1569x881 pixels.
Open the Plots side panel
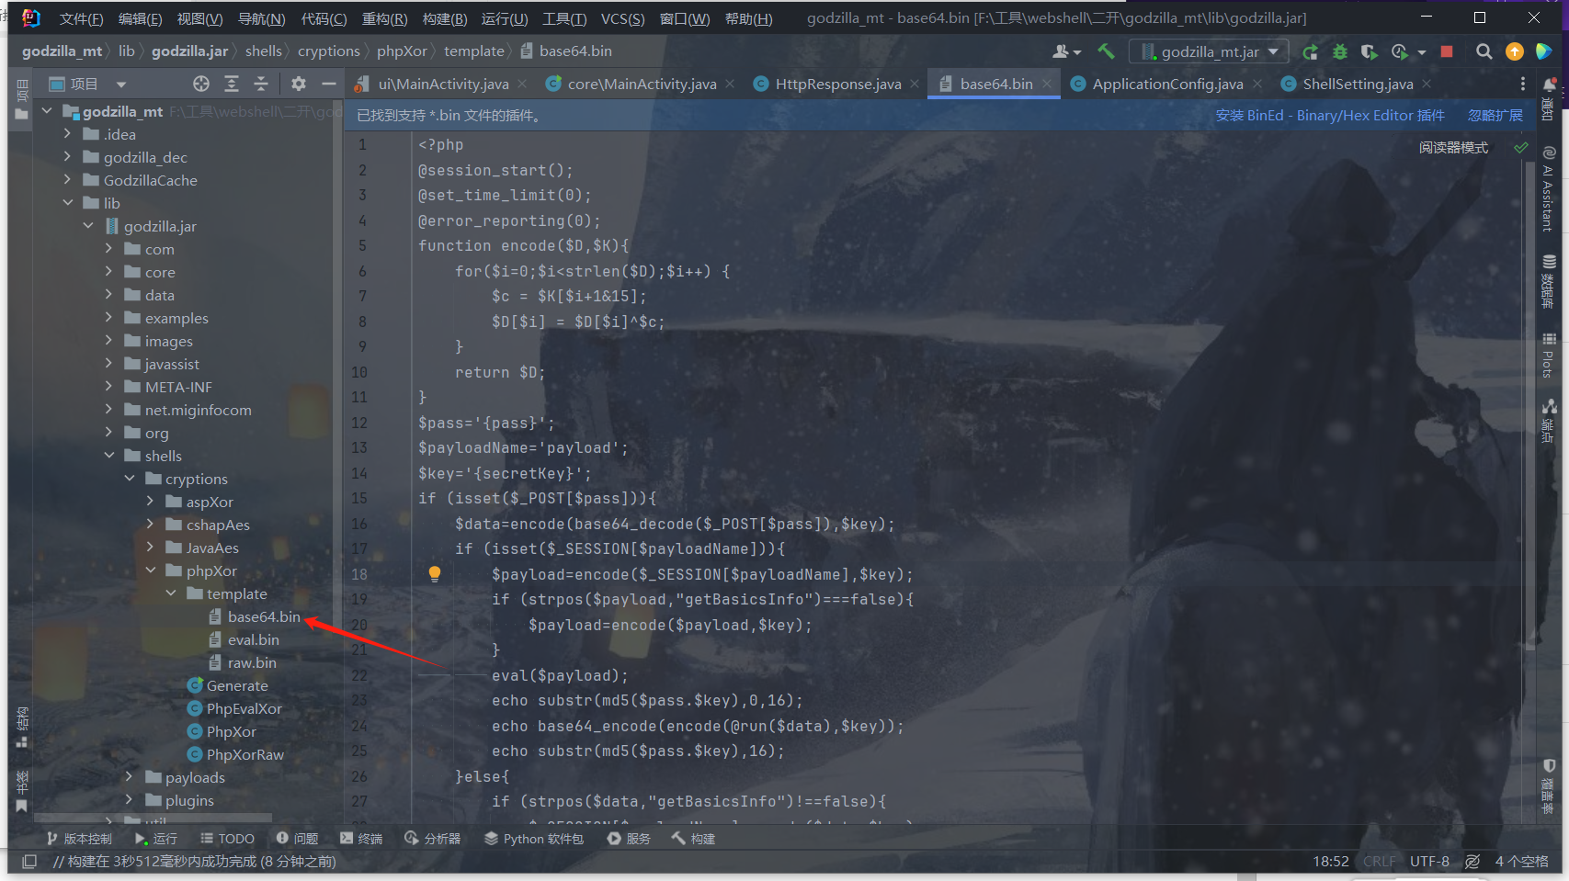point(1549,355)
